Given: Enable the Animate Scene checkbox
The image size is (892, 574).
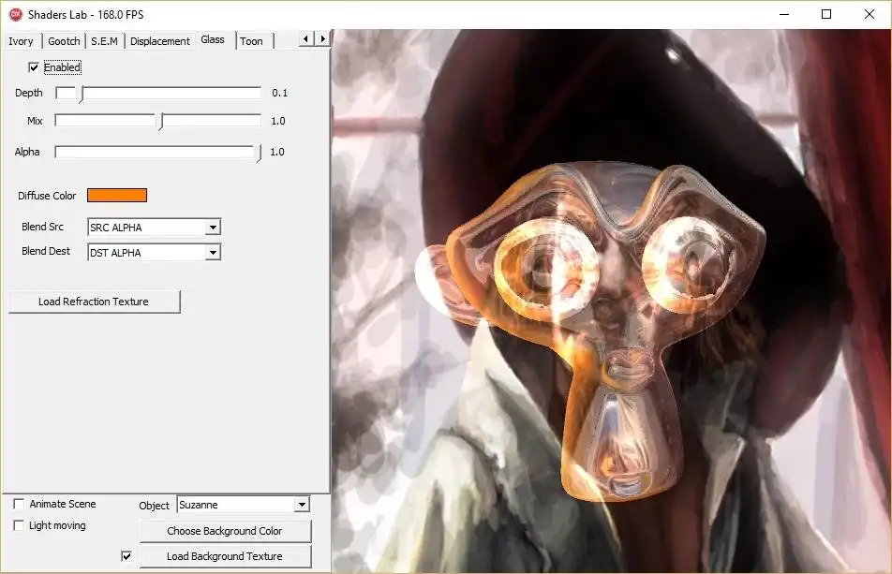Looking at the screenshot, I should point(20,504).
